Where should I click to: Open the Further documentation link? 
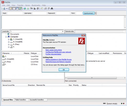[53, 54]
